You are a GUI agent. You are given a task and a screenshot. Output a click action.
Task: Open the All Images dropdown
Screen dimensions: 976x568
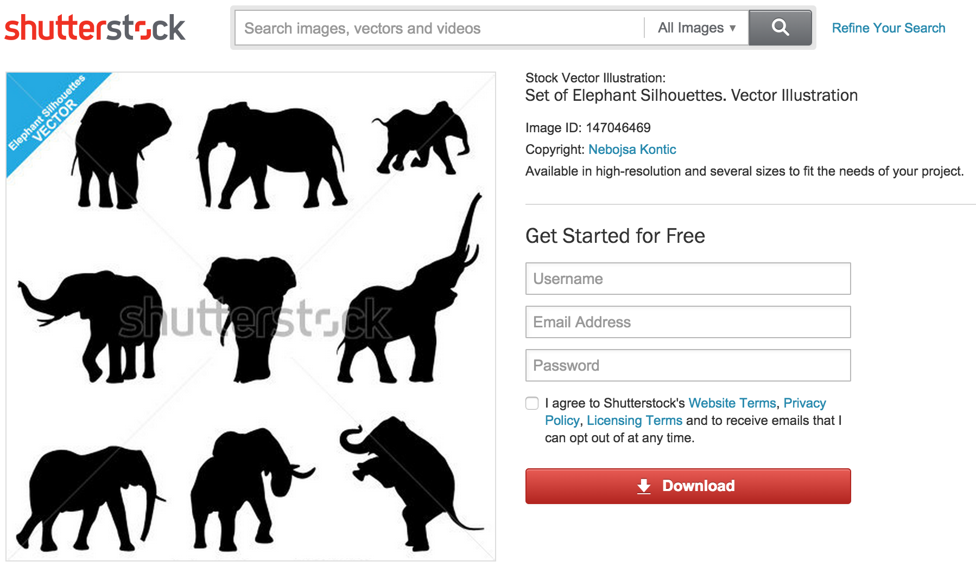pyautogui.click(x=696, y=28)
